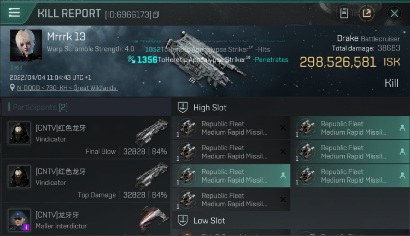This screenshot has height=236, width=410.
Task: Open the clipboard notes icon
Action: 344,14
